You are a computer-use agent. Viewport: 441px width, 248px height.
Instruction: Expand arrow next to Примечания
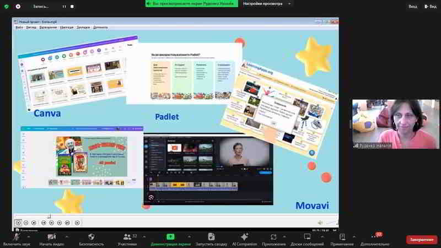pyautogui.click(x=354, y=237)
